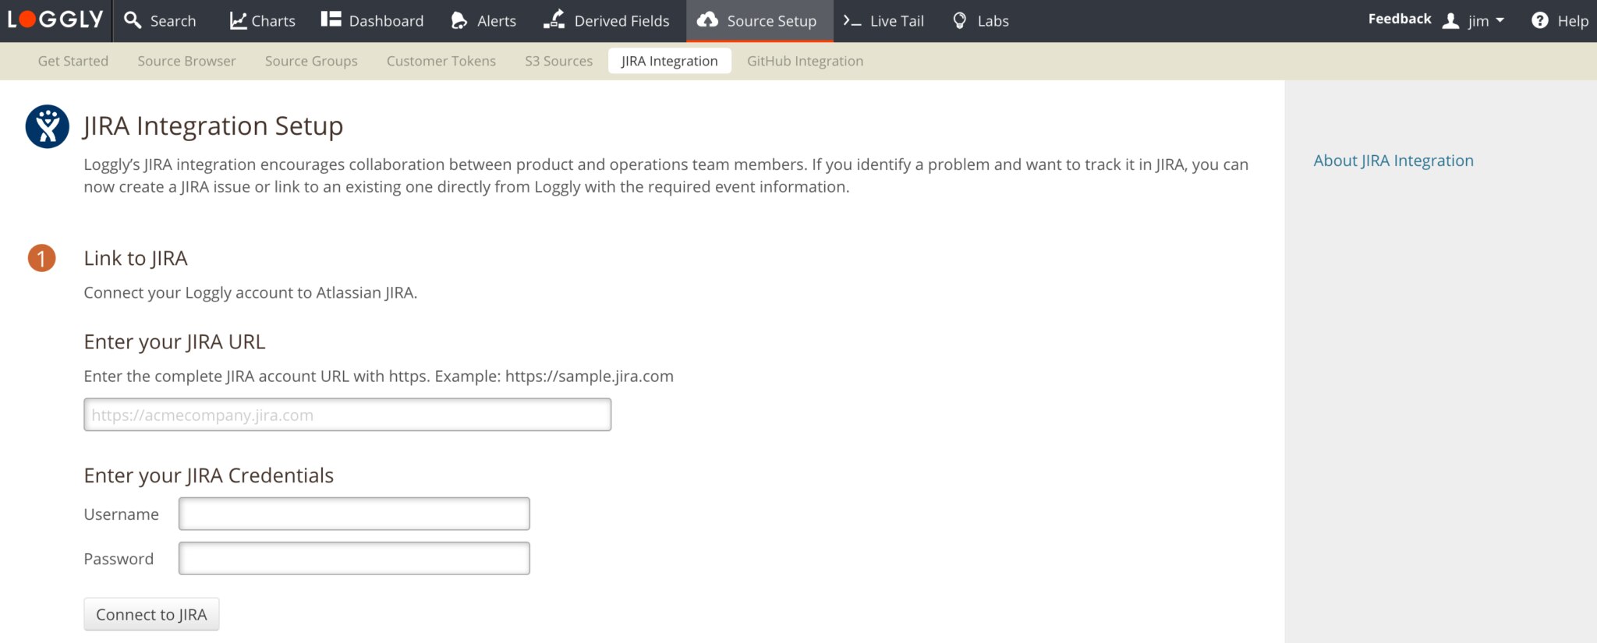This screenshot has height=643, width=1597.
Task: Launch Live Tail via terminal prompt icon
Action: pyautogui.click(x=852, y=21)
